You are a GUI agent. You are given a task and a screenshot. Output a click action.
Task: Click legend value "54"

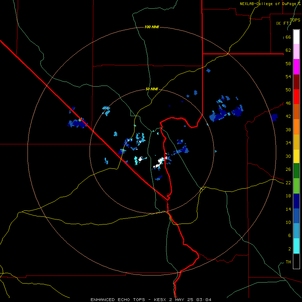pyautogui.click(x=288, y=77)
